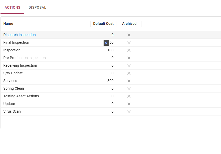
Task: Click the archived X icon for Spring Clean
Action: pyautogui.click(x=129, y=89)
